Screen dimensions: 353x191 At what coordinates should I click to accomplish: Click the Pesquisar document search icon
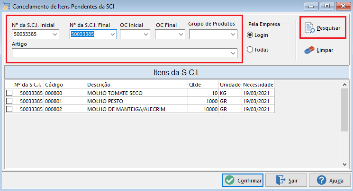click(309, 28)
